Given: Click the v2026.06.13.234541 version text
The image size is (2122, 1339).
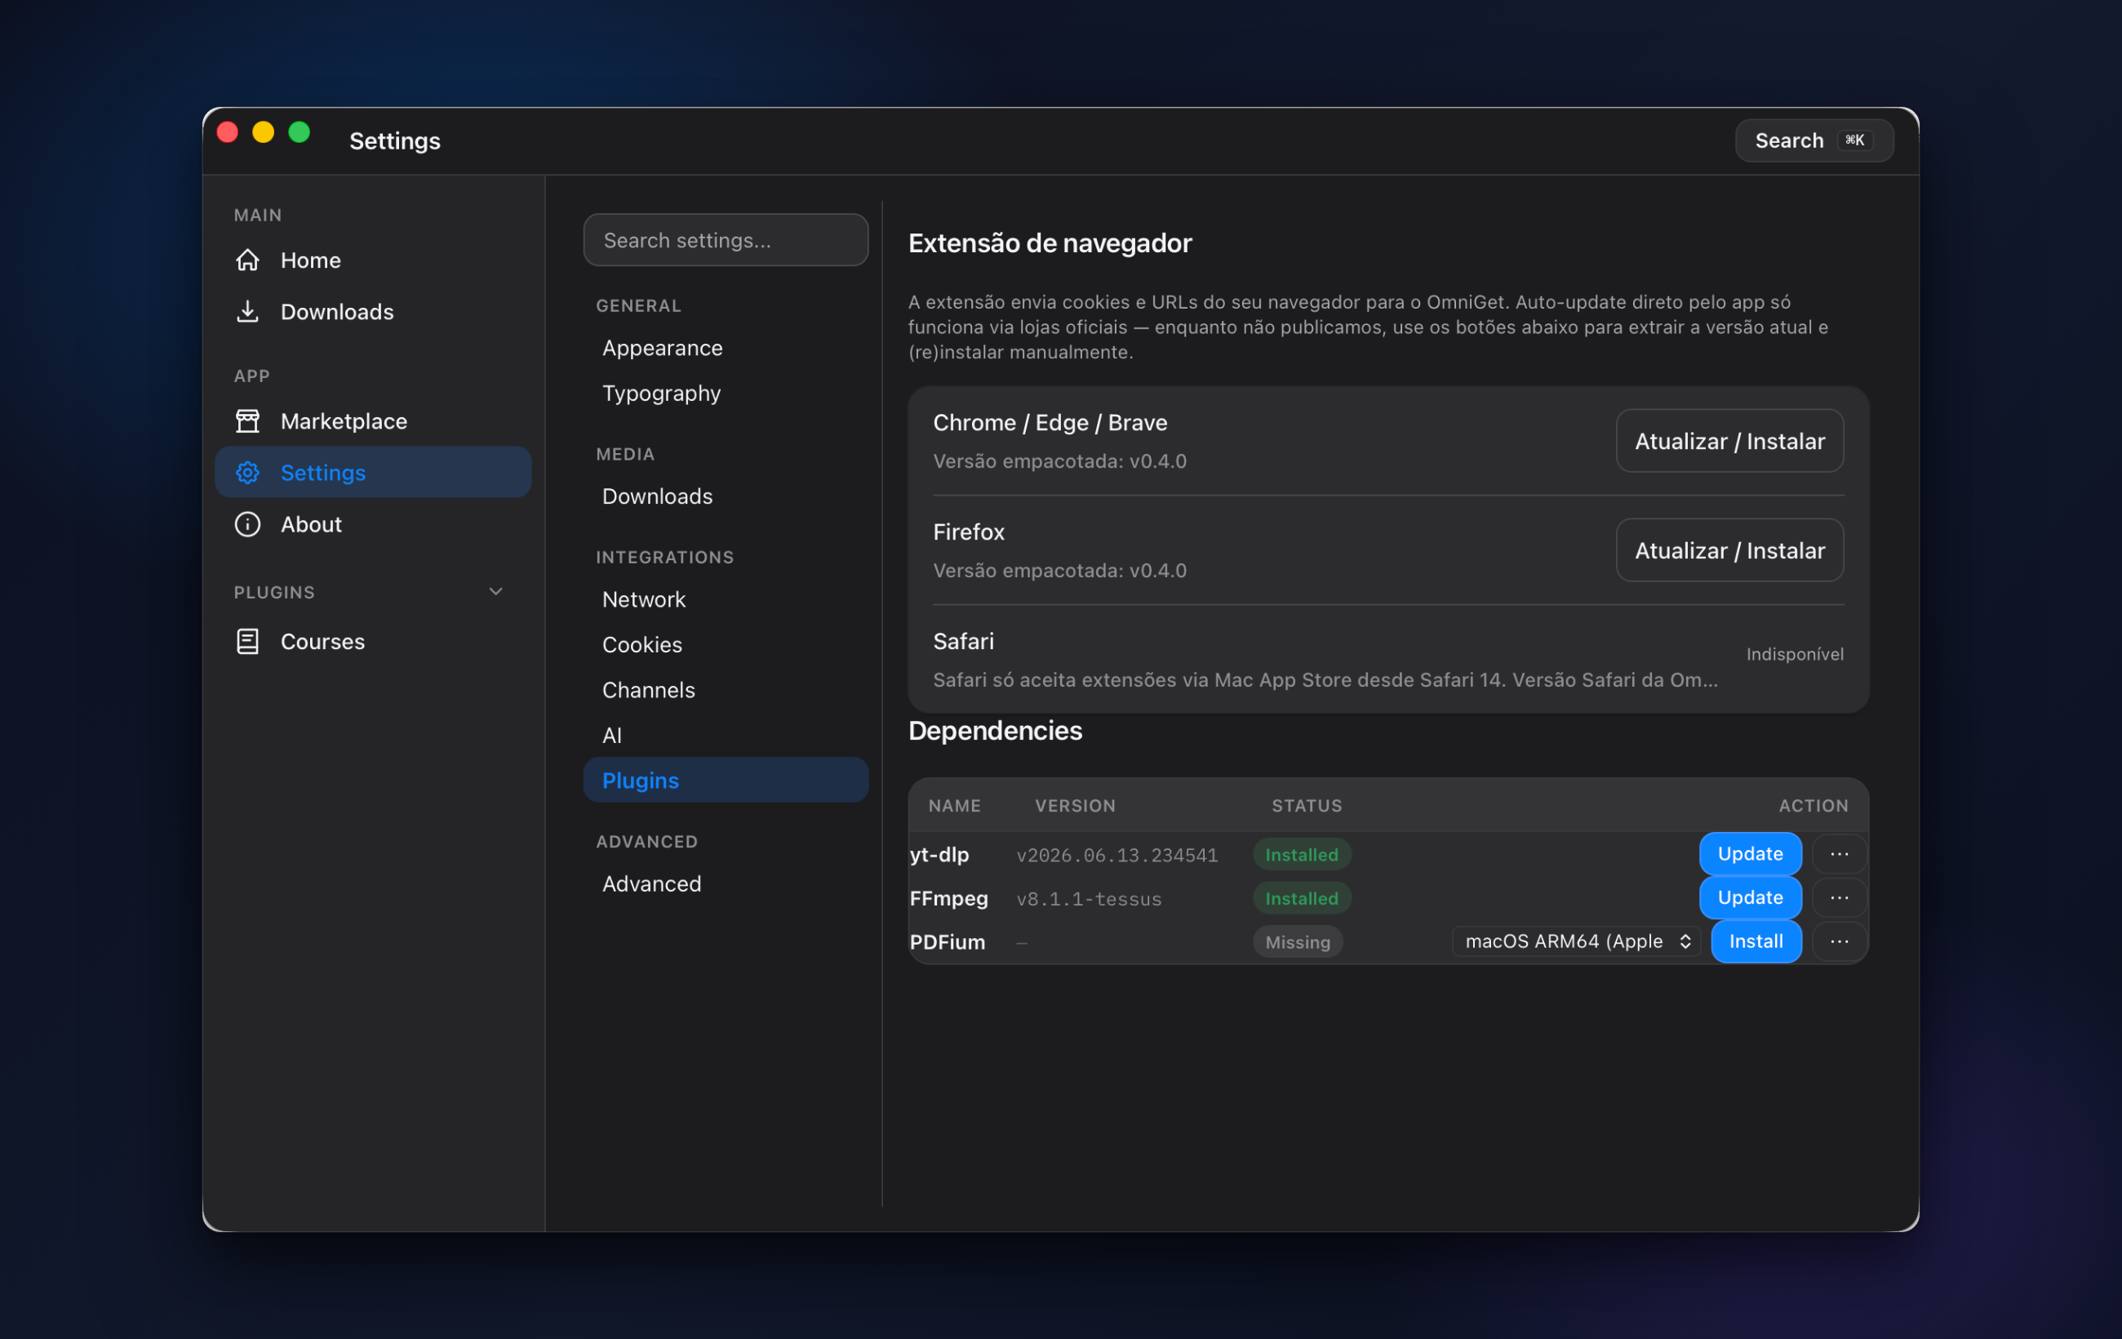Looking at the screenshot, I should click(1116, 855).
